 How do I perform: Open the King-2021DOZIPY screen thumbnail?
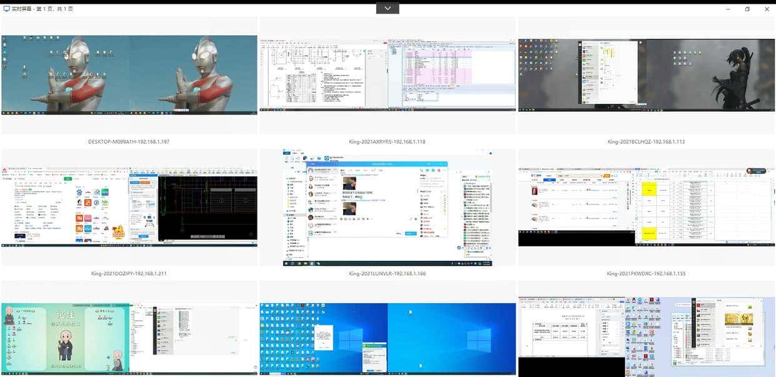129,207
